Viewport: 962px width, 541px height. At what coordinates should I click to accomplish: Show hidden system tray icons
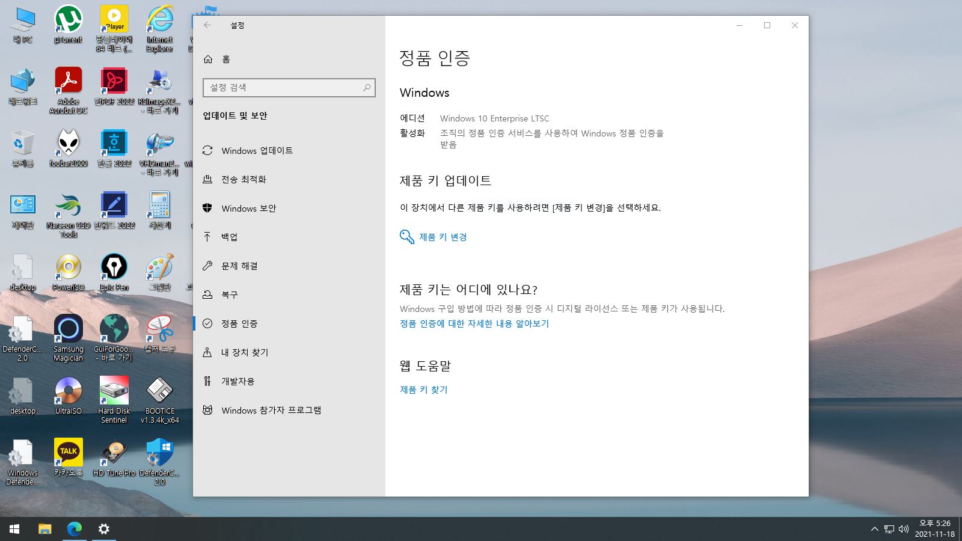pos(874,529)
